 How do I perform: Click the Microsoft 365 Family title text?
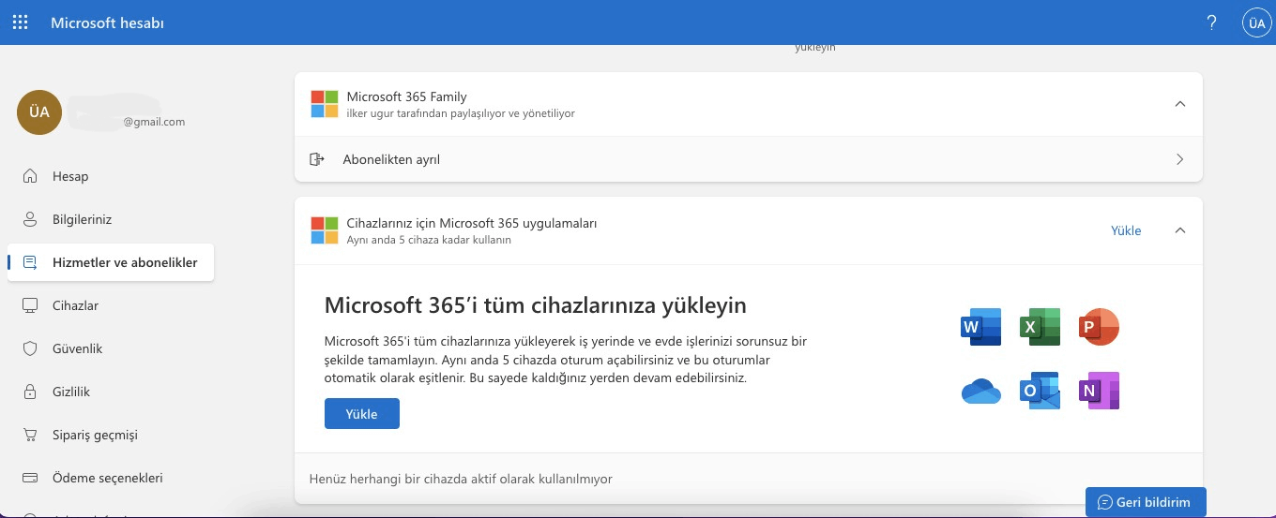pos(406,96)
